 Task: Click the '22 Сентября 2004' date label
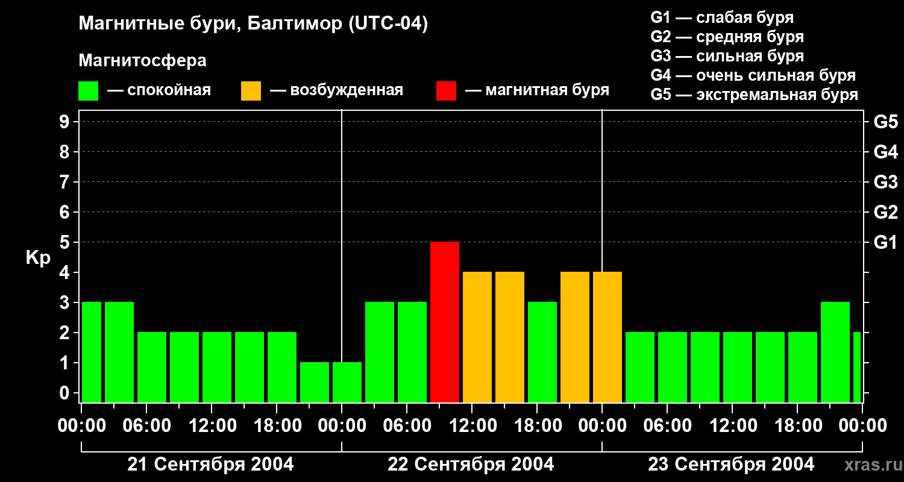[x=471, y=465]
